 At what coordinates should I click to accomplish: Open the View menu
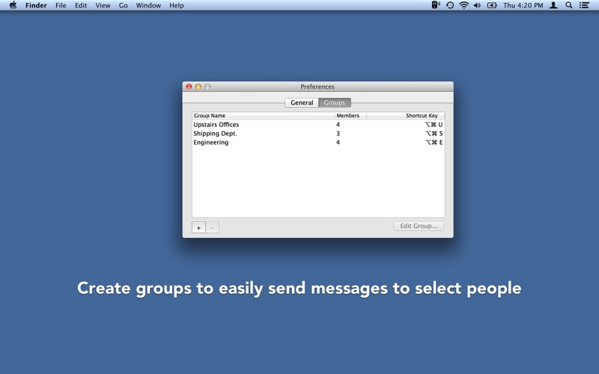click(103, 5)
